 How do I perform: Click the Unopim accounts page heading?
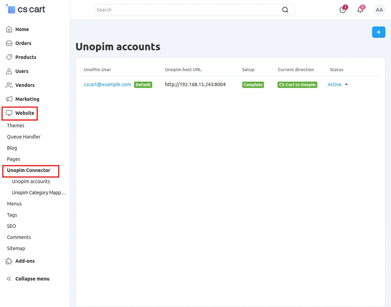coord(118,47)
